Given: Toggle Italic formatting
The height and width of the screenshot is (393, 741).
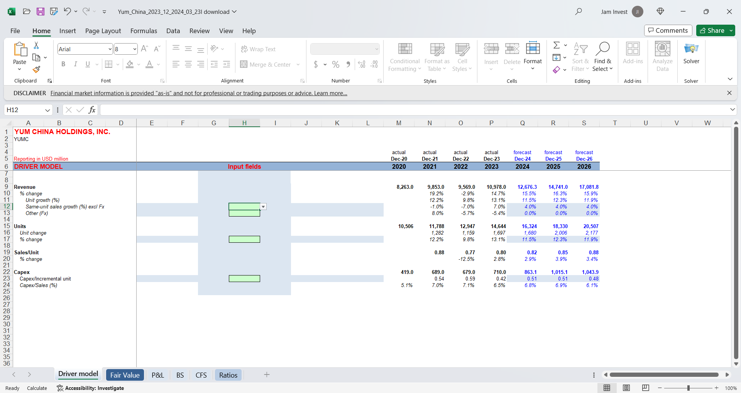Looking at the screenshot, I should (76, 64).
